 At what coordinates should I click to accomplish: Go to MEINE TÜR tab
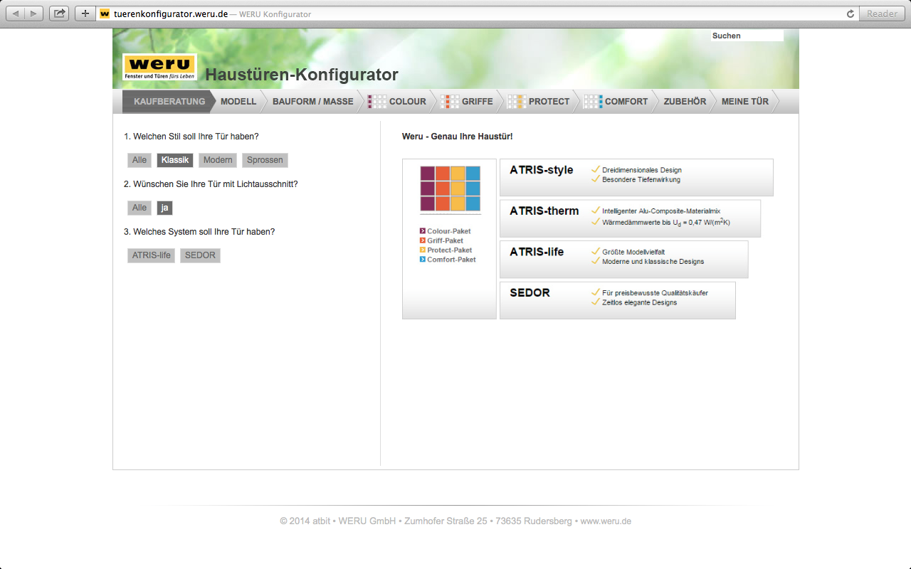pos(745,102)
